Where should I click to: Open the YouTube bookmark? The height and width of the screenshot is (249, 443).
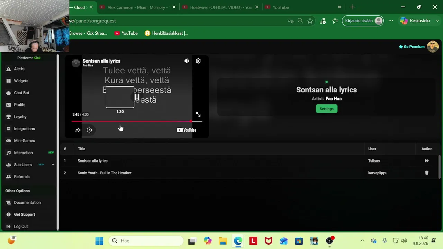[x=126, y=33]
